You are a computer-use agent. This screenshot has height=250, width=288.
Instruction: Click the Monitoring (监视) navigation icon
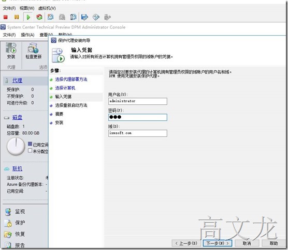tap(8, 212)
